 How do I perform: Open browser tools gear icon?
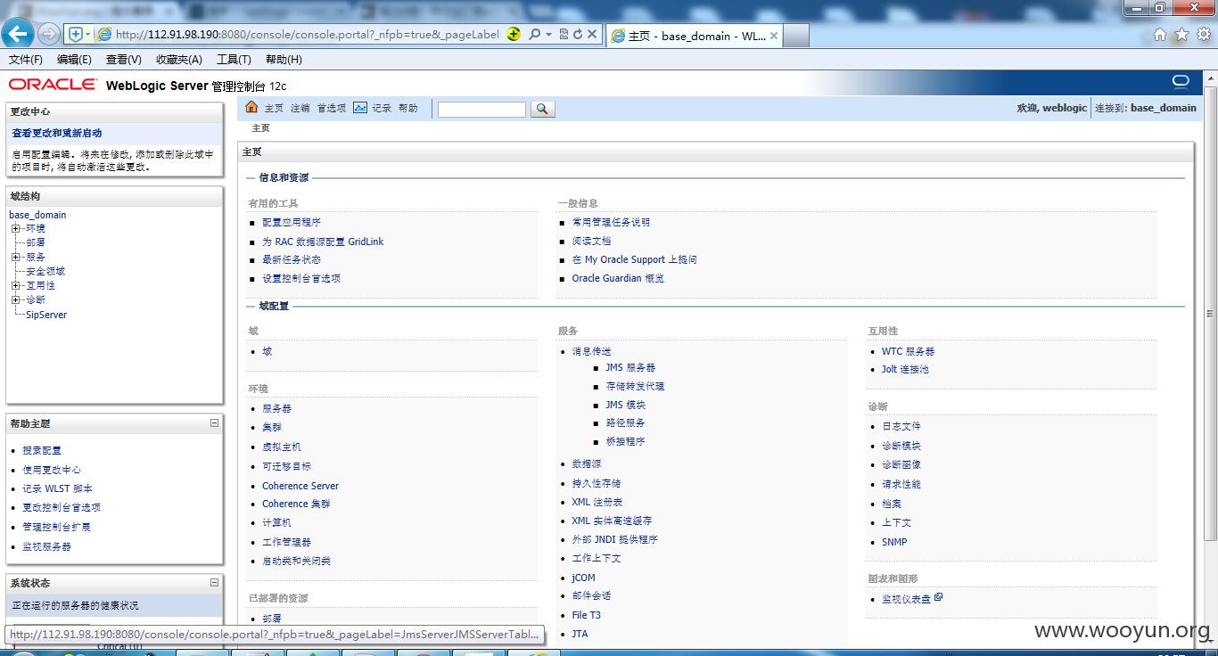pyautogui.click(x=1204, y=35)
